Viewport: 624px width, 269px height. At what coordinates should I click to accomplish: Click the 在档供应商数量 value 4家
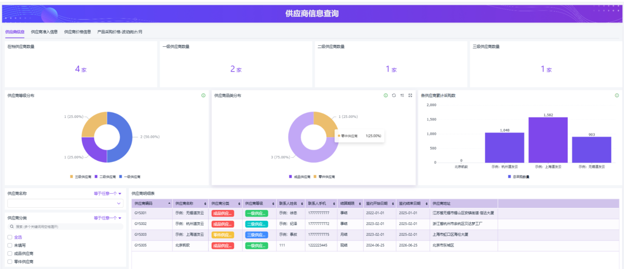click(81, 69)
